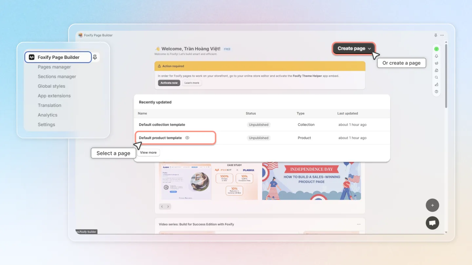Image resolution: width=472 pixels, height=265 pixels.
Task: Click the Collection type cell
Action: point(306,125)
